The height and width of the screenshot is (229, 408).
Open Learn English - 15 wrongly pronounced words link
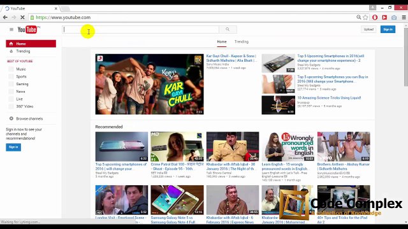(284, 167)
